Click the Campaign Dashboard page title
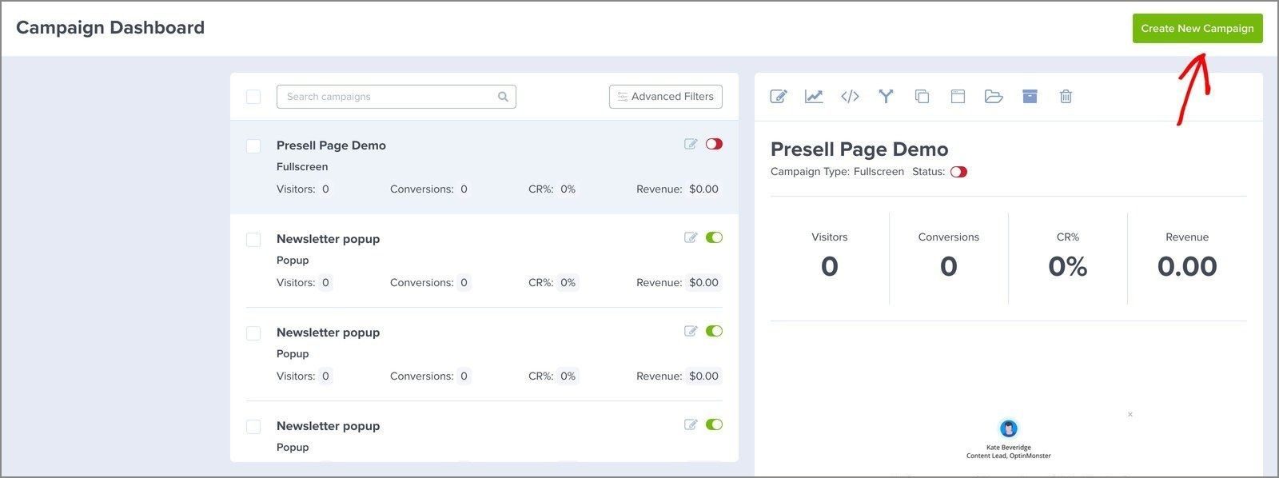Screen dimensions: 1279x478 click(110, 28)
